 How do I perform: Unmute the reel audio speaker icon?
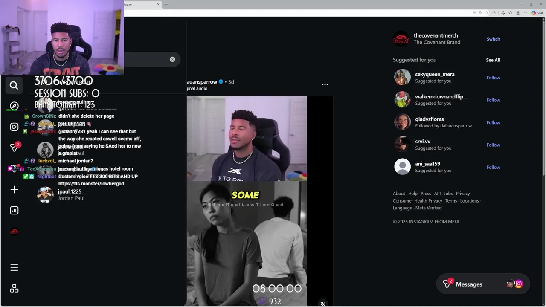[x=323, y=304]
